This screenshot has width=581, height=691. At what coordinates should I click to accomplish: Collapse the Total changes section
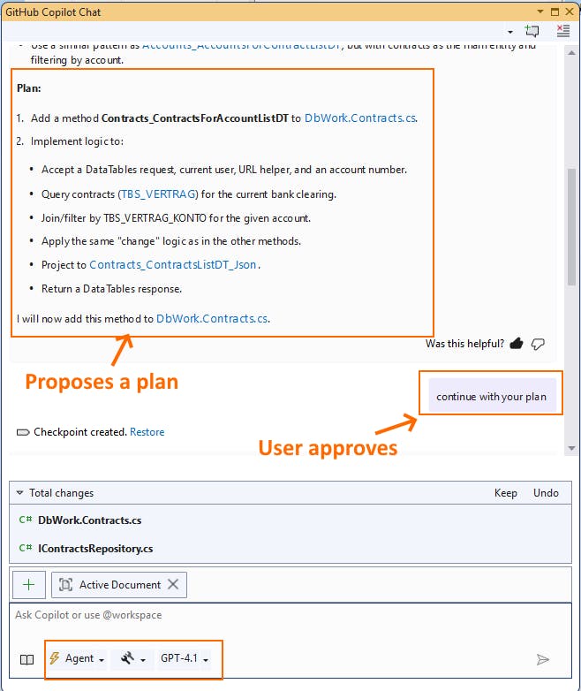point(20,493)
